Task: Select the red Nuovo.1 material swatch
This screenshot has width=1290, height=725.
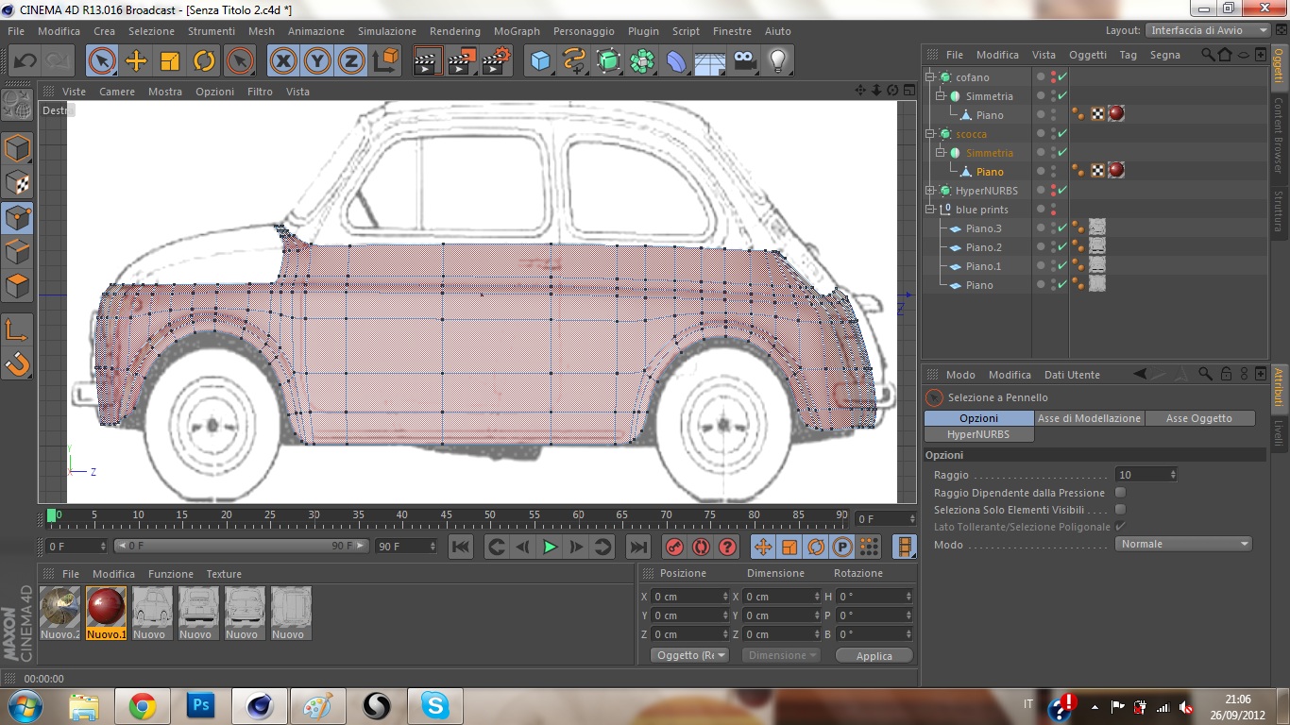Action: tap(106, 608)
